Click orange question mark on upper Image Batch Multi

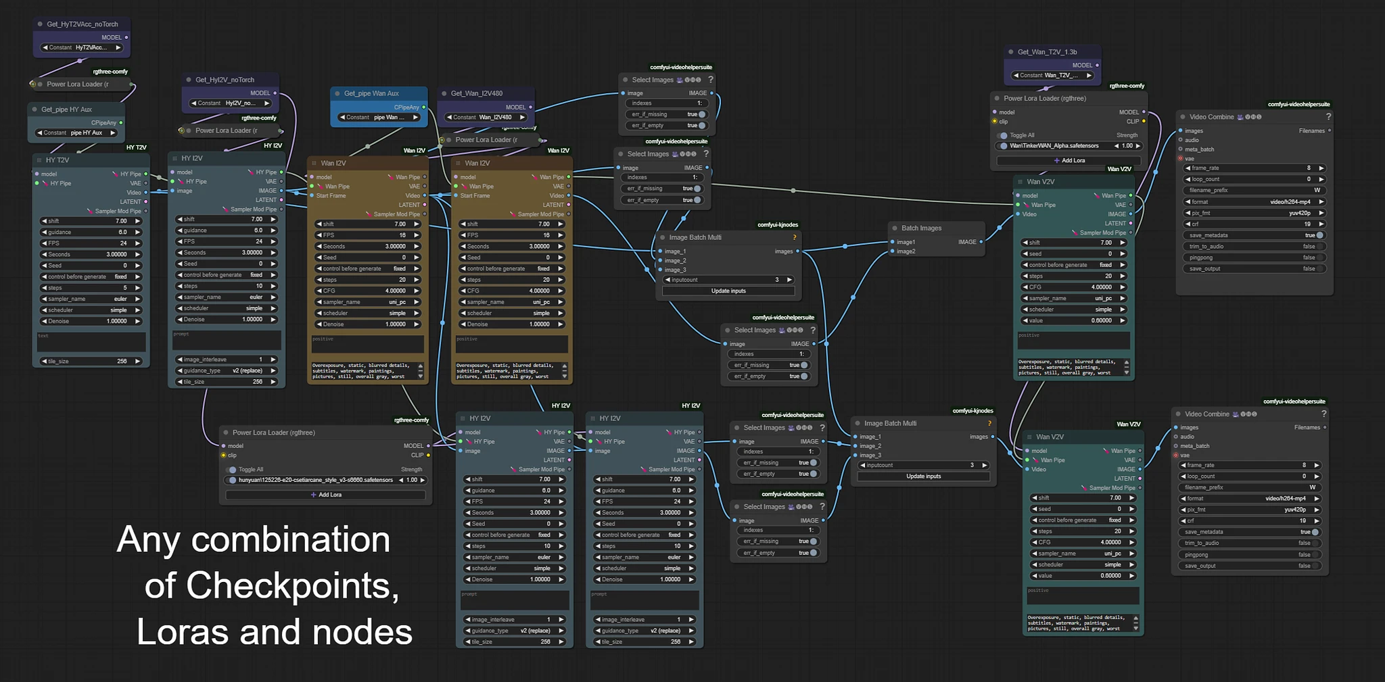(794, 238)
